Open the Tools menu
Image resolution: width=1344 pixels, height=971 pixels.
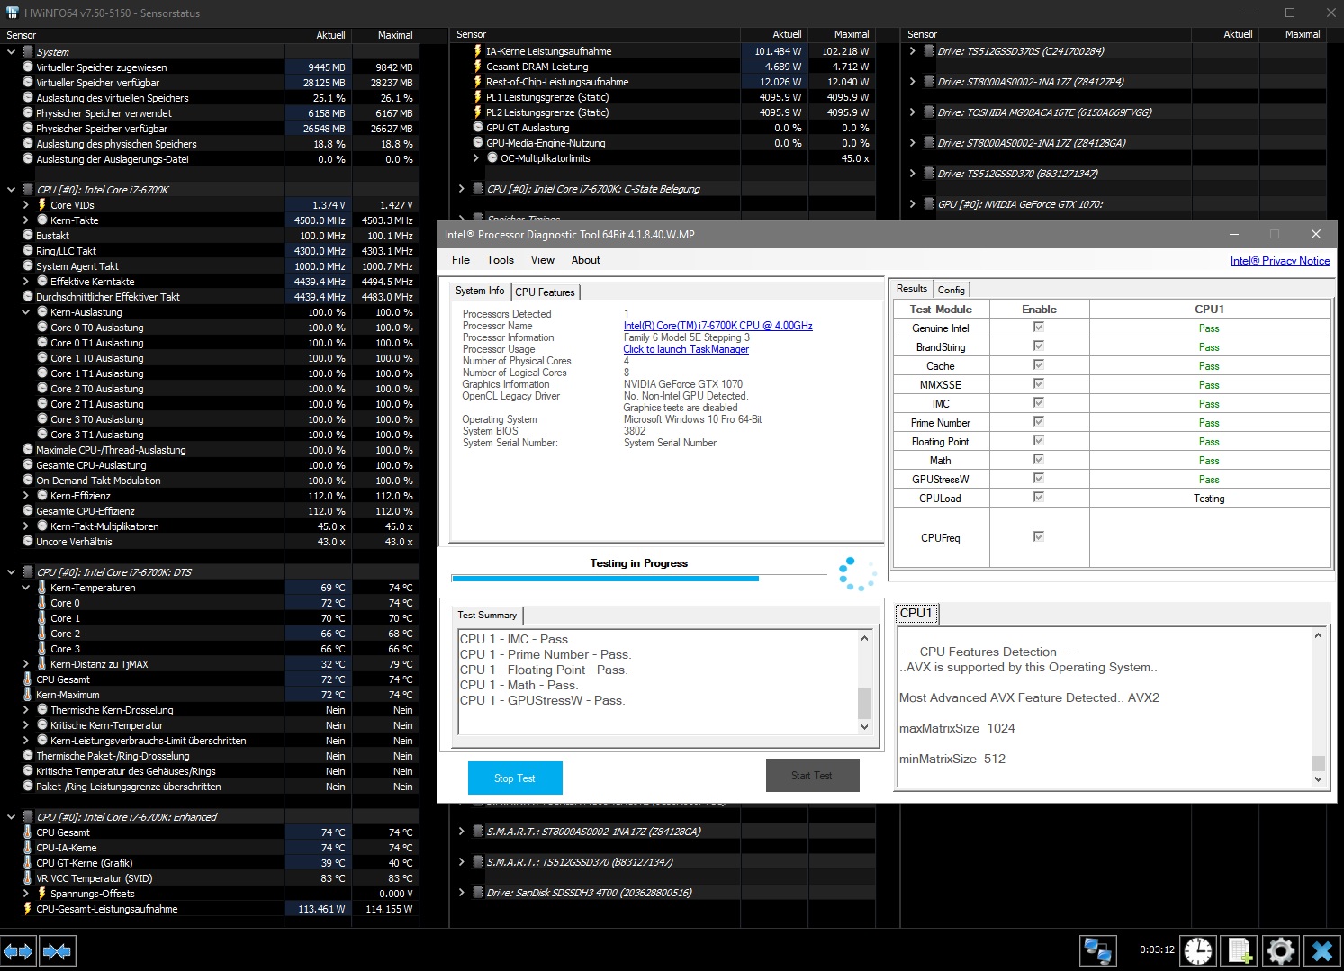pyautogui.click(x=501, y=260)
